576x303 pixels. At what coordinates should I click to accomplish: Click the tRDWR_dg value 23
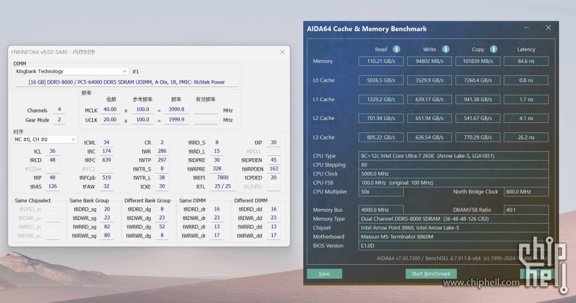pos(162,218)
